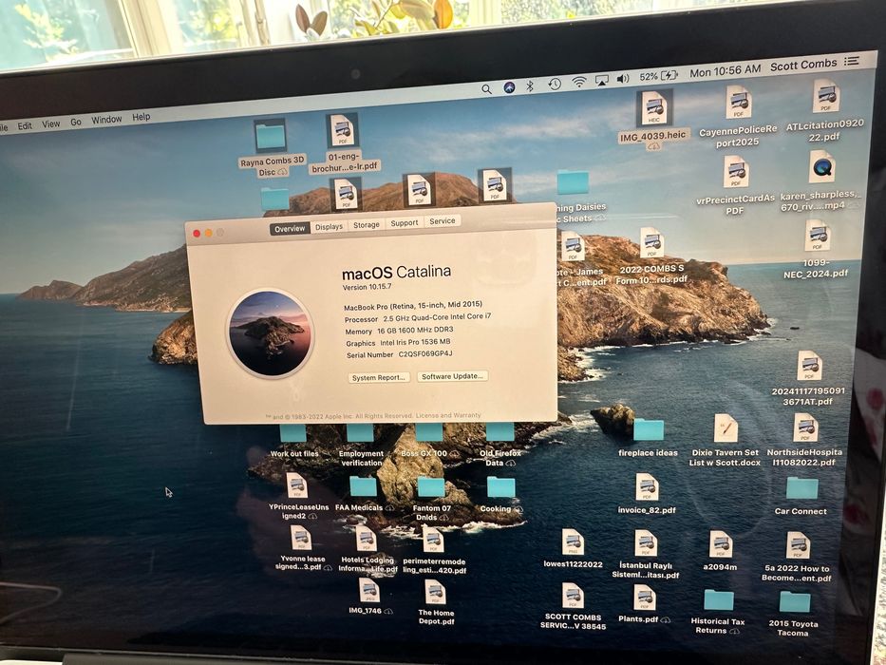Switch to Overview tab
The height and width of the screenshot is (665, 886).
(290, 228)
